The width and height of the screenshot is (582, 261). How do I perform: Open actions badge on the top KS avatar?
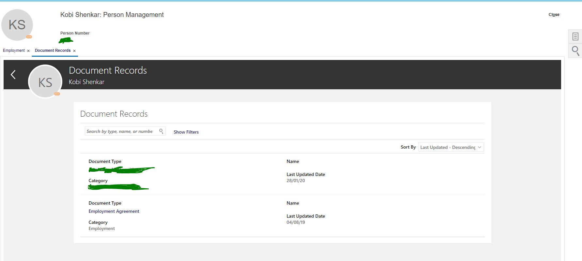(x=29, y=37)
